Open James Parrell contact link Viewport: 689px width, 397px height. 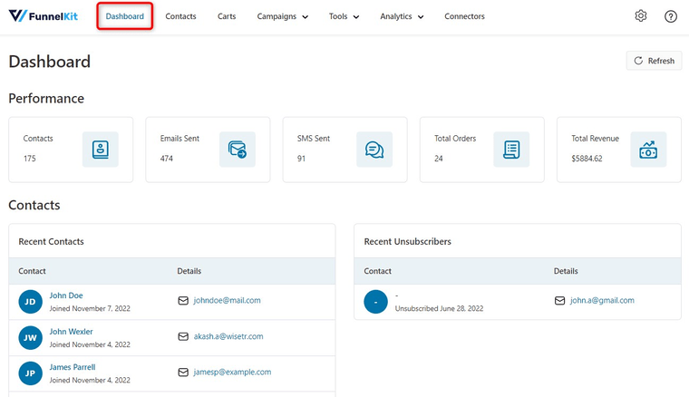click(x=73, y=367)
